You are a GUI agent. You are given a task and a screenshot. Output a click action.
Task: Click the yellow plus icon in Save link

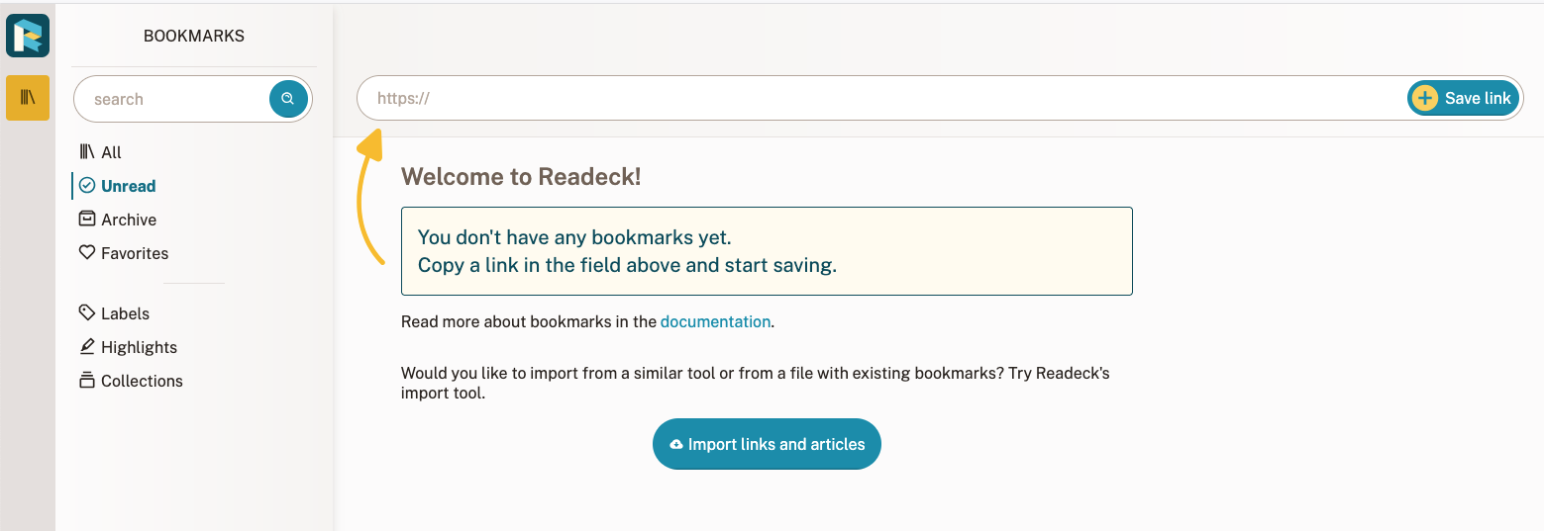click(1424, 98)
